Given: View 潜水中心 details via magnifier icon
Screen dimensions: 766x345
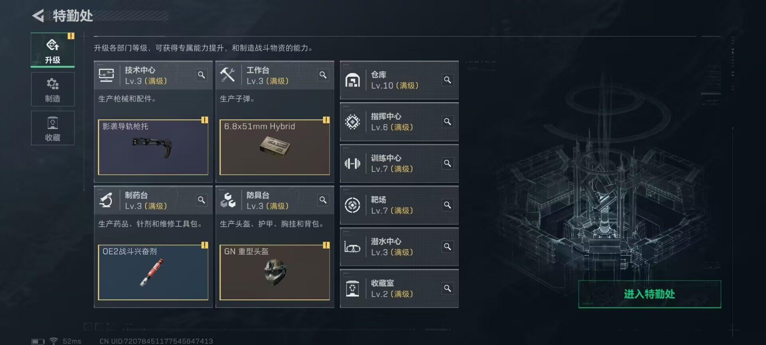Looking at the screenshot, I should pos(448,247).
